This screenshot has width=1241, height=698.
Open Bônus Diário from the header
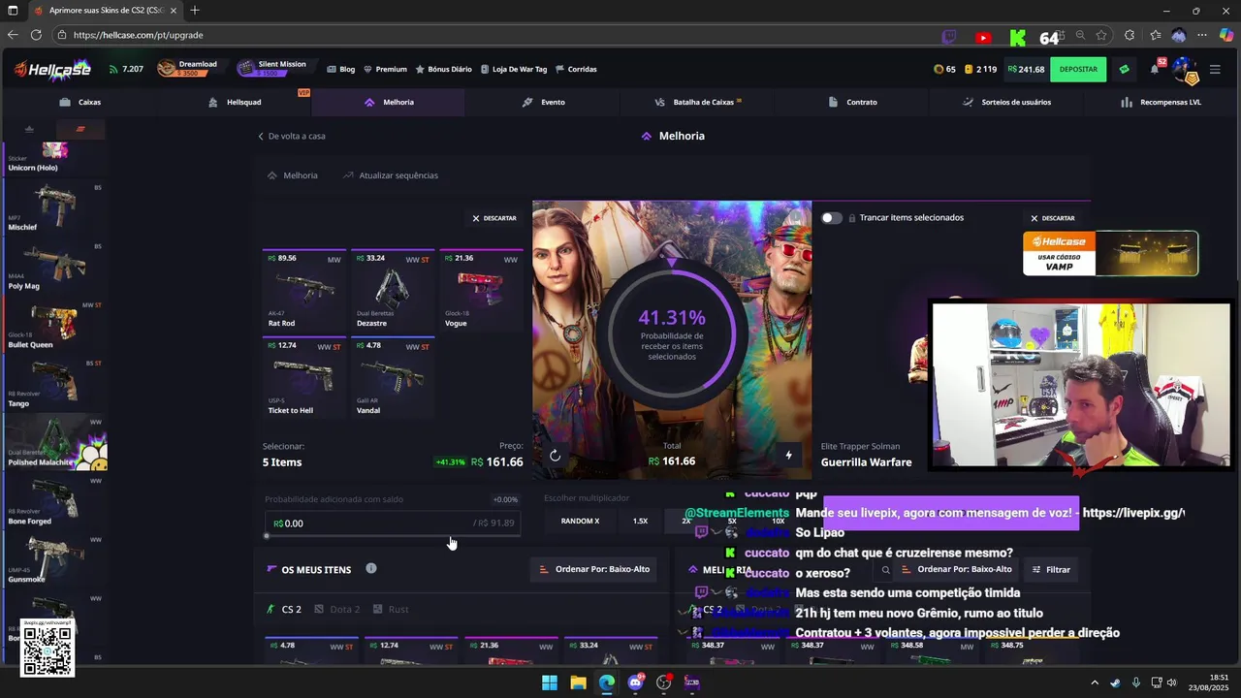(444, 70)
